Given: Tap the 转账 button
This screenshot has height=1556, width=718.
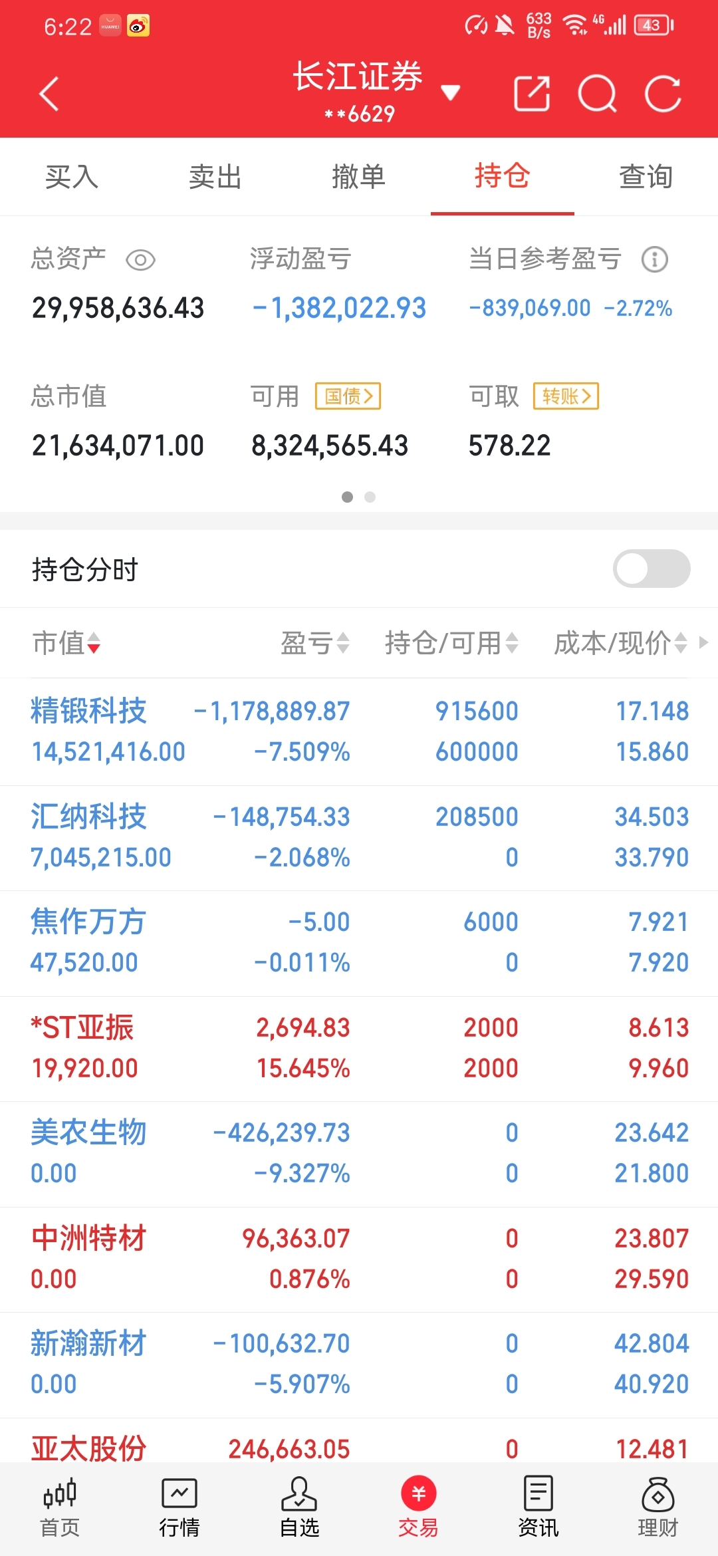Looking at the screenshot, I should point(566,396).
